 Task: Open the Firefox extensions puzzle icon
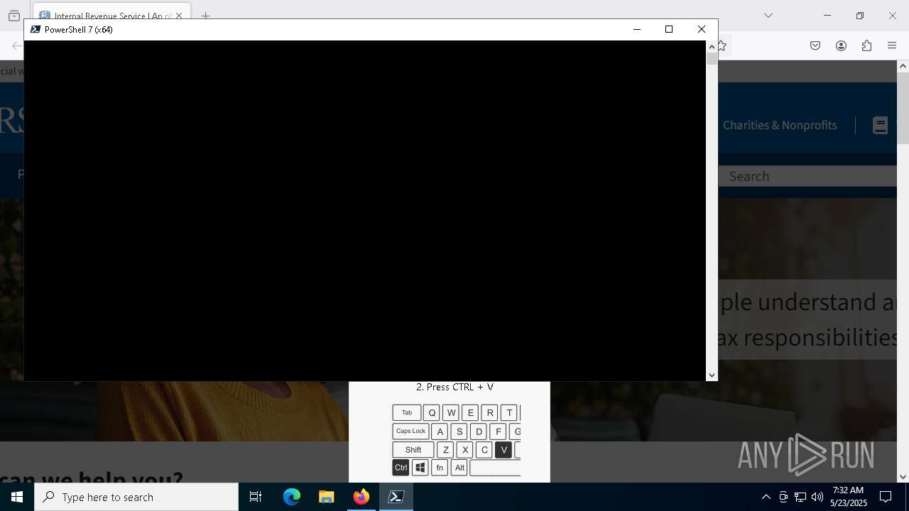click(x=866, y=45)
